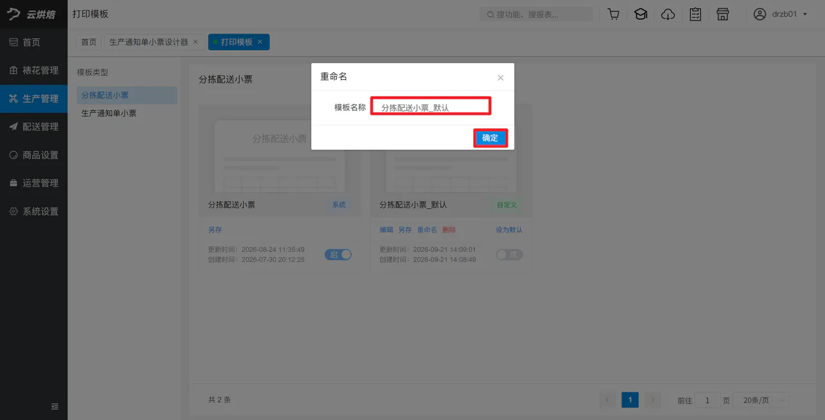The width and height of the screenshot is (825, 420).
Task: Toggle the disabled switch on 分拣配送小票_默认 card
Action: (x=509, y=254)
